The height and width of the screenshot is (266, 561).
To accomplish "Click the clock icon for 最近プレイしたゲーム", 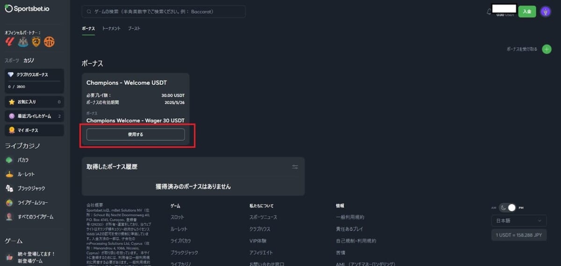I will tap(12, 116).
